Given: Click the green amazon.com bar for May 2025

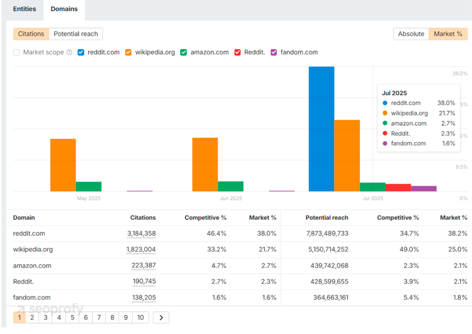Looking at the screenshot, I should pos(88,187).
